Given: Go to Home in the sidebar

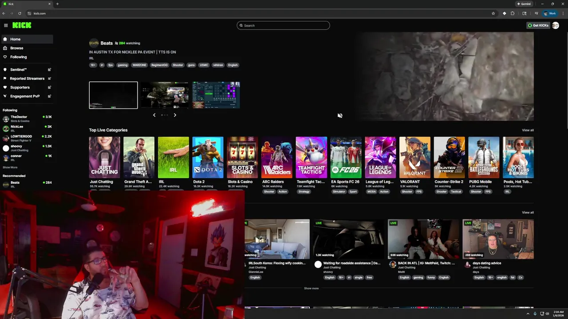Looking at the screenshot, I should pos(27,39).
